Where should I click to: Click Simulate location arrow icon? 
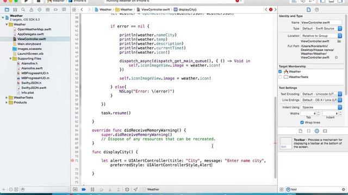point(135,189)
